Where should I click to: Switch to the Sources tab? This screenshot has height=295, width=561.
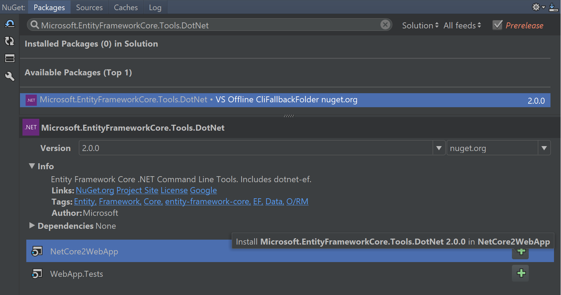coord(89,7)
